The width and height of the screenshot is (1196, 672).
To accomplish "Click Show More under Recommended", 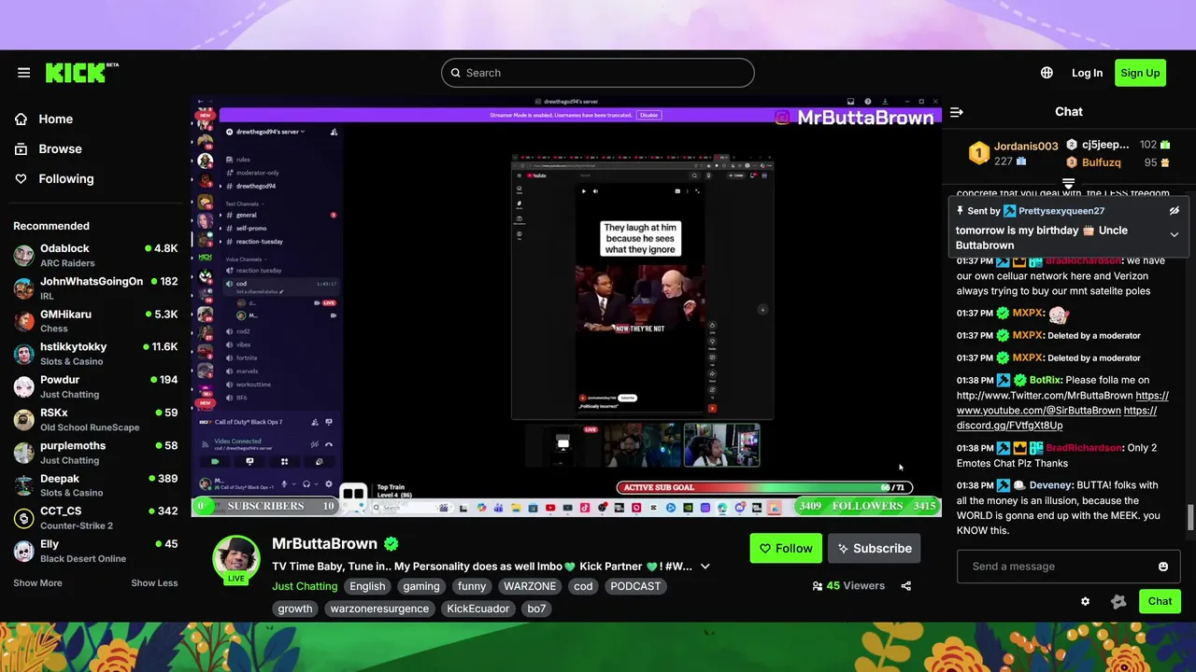I will pos(37,583).
